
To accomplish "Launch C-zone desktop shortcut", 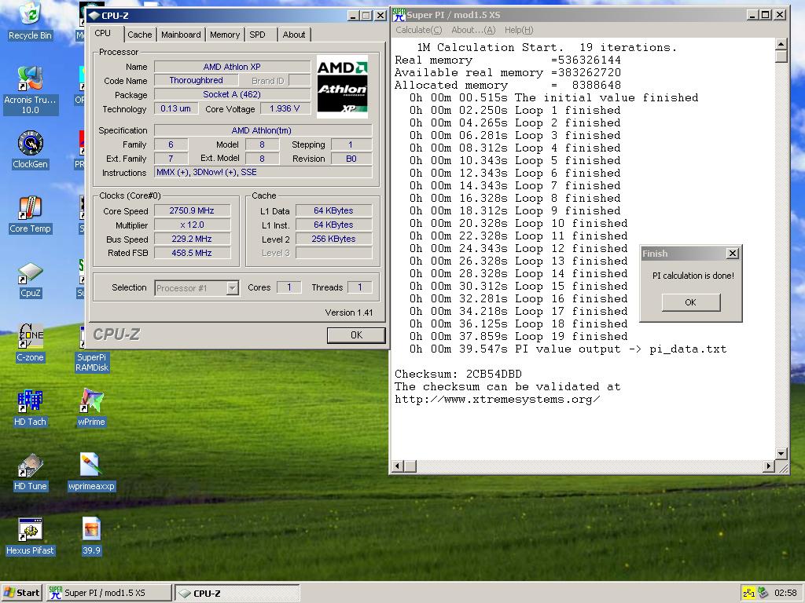I will tap(31, 344).
